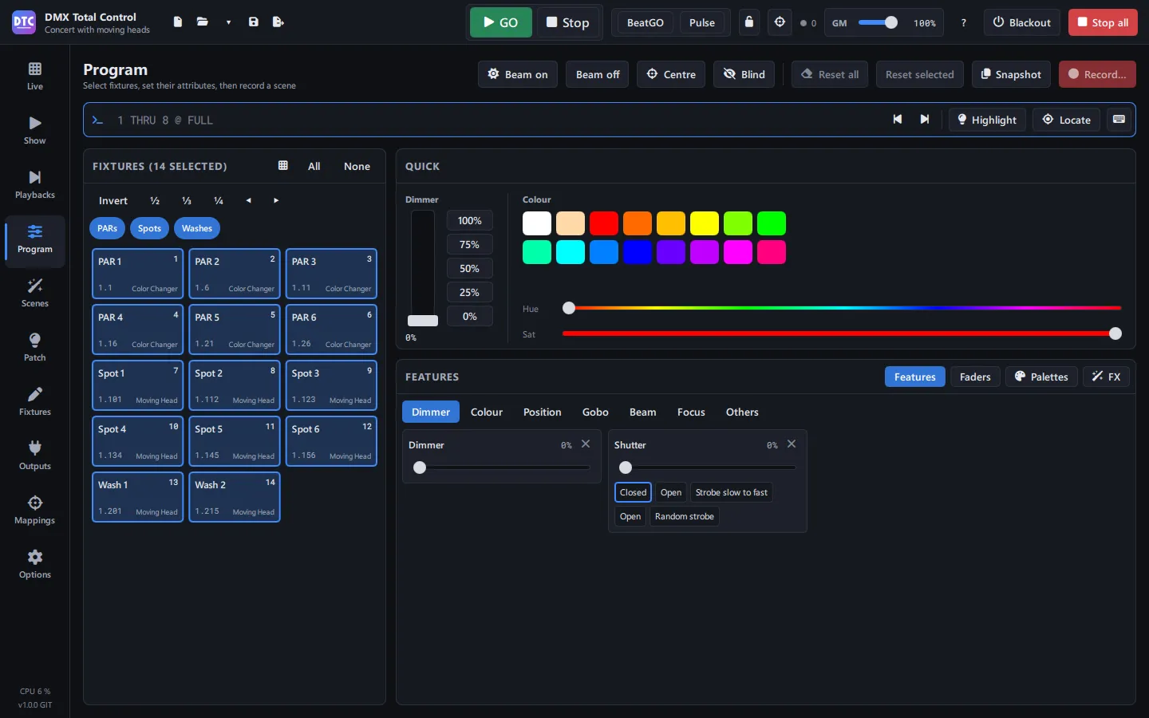Go to the Show section

coord(35,130)
